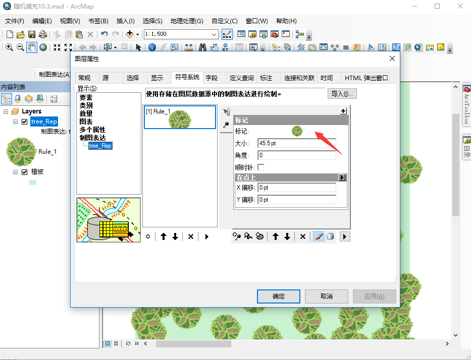This screenshot has height=360, width=471.
Task: Click the marker symbol swatch beside 标记
Action: point(297,131)
